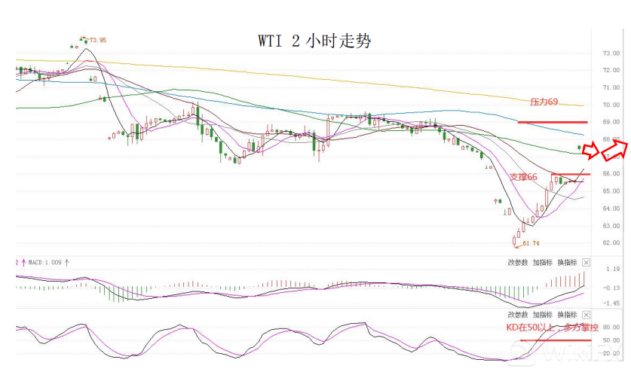This screenshot has height=378, width=631.
Task: Click the 80.00 KD axis value
Action: click(611, 328)
